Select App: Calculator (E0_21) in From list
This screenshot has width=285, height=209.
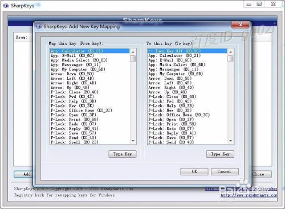click(90, 51)
